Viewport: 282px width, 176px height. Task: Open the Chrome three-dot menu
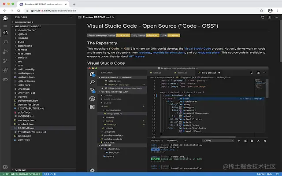pyautogui.click(x=277, y=11)
